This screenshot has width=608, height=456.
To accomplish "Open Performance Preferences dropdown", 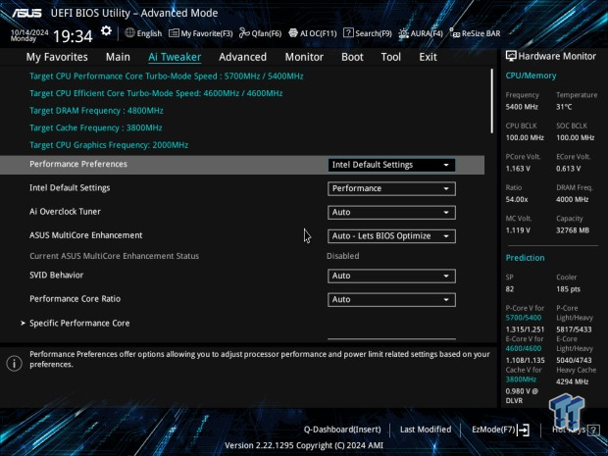I will [x=390, y=165].
